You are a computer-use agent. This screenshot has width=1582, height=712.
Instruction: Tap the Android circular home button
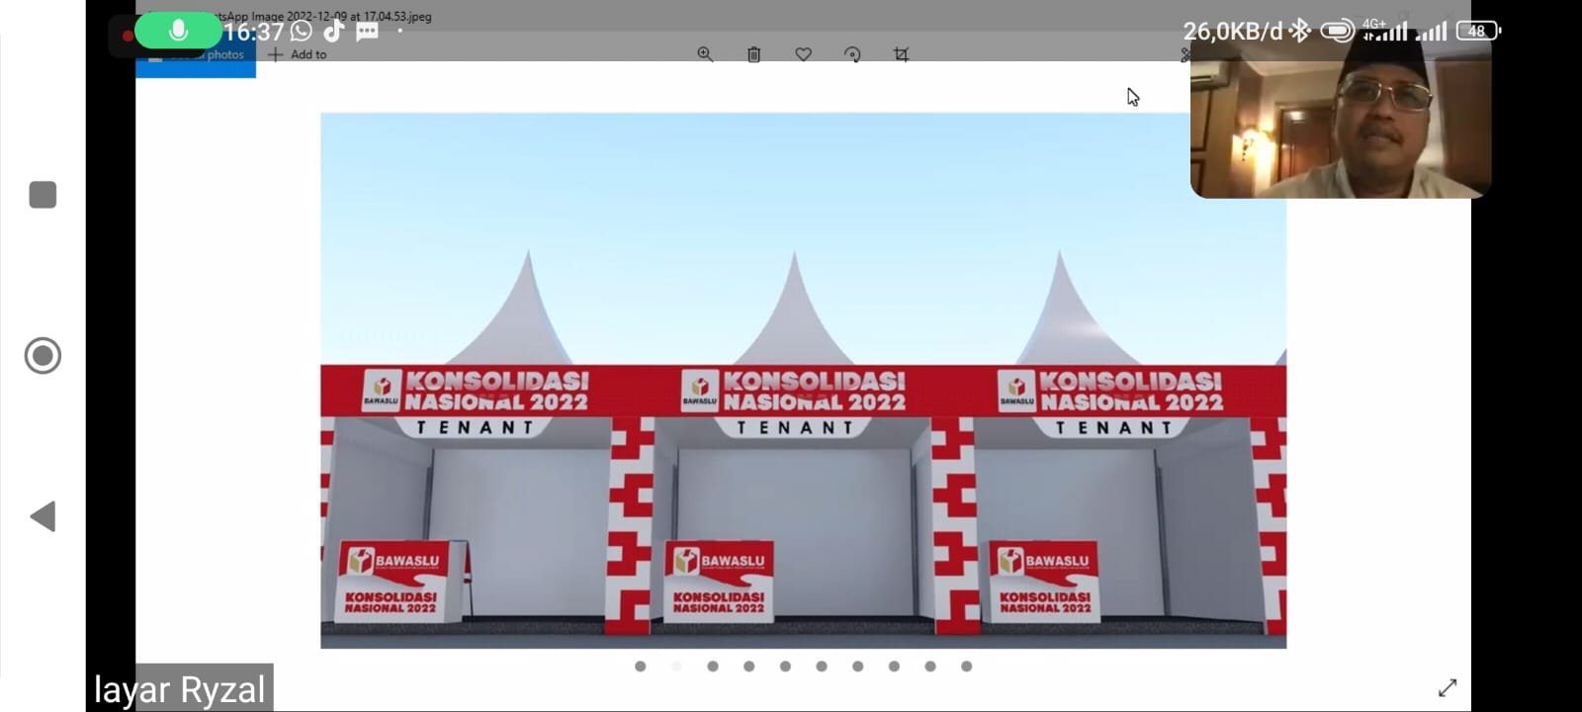pos(43,355)
